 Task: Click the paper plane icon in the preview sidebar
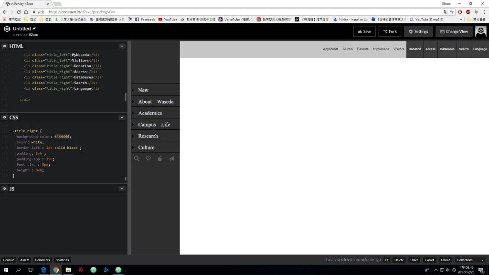[171, 159]
